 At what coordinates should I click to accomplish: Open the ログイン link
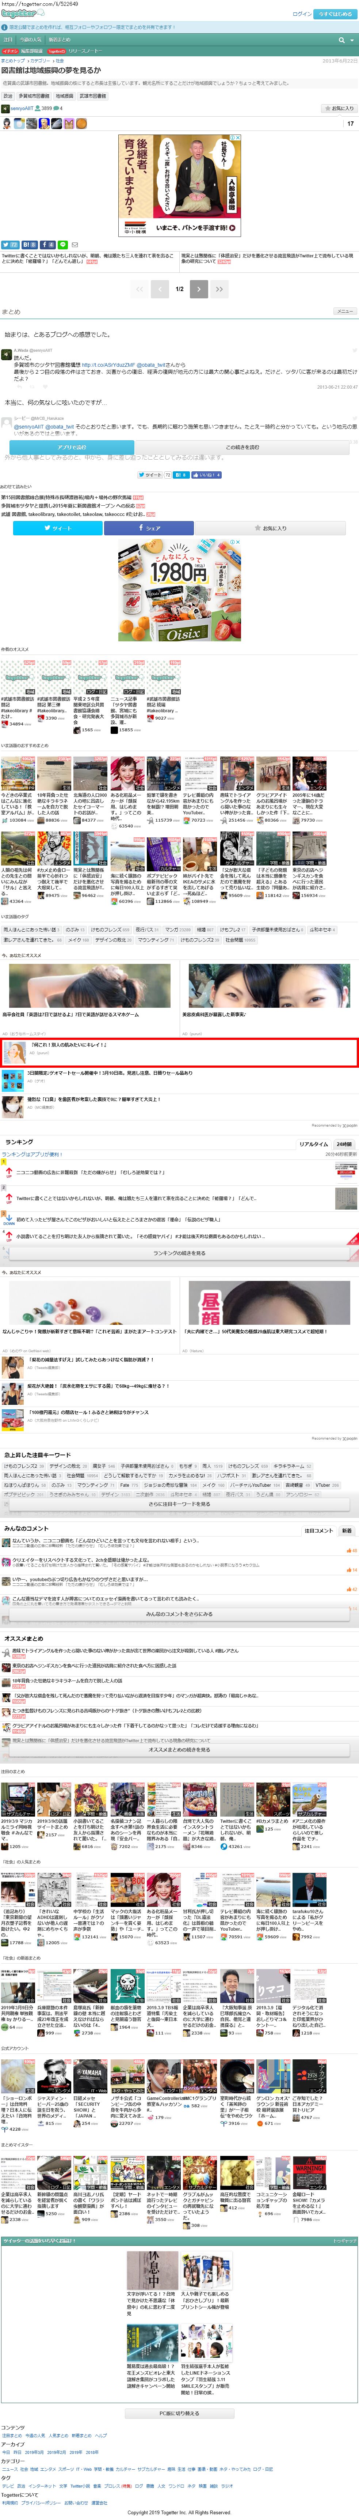(x=302, y=14)
